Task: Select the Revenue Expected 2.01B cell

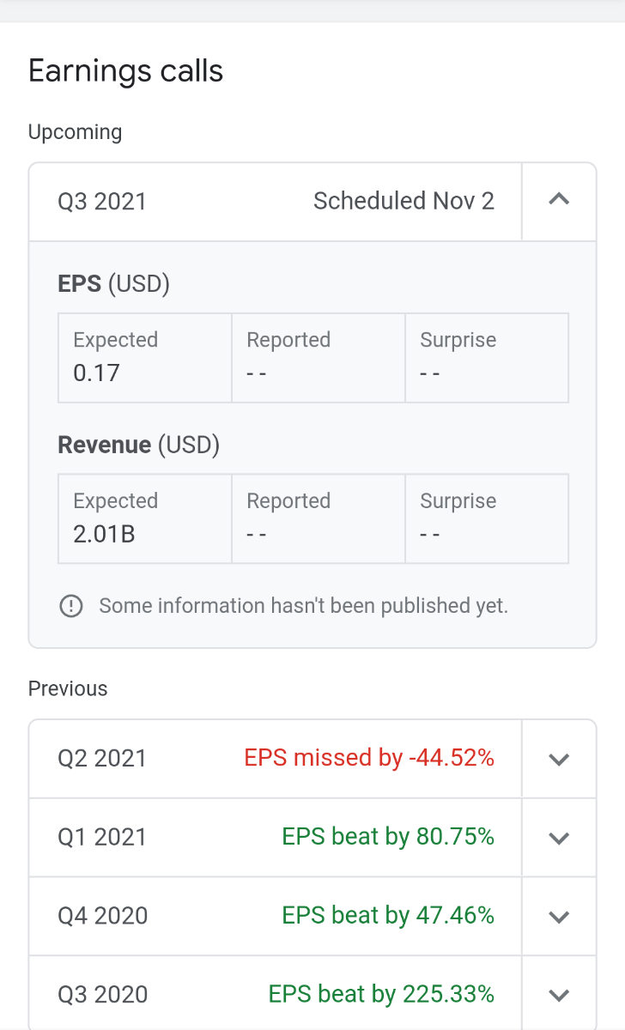Action: (x=145, y=518)
